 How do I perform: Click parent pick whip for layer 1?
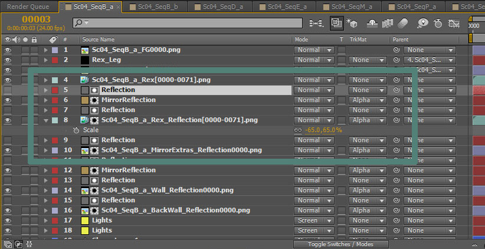(x=396, y=50)
